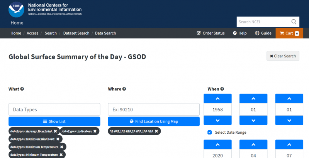The height and width of the screenshot is (158, 309).
Task: Click Find Location Using Map
Action: pos(154,121)
